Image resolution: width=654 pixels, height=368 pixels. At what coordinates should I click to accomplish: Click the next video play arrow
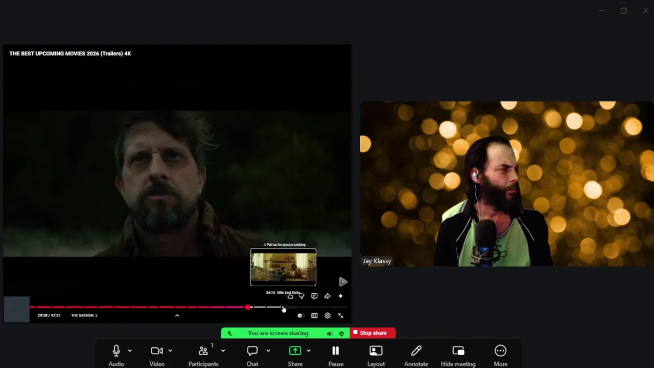343,282
